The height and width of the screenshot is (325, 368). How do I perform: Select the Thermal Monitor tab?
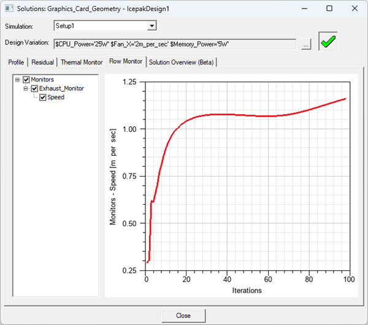click(82, 62)
